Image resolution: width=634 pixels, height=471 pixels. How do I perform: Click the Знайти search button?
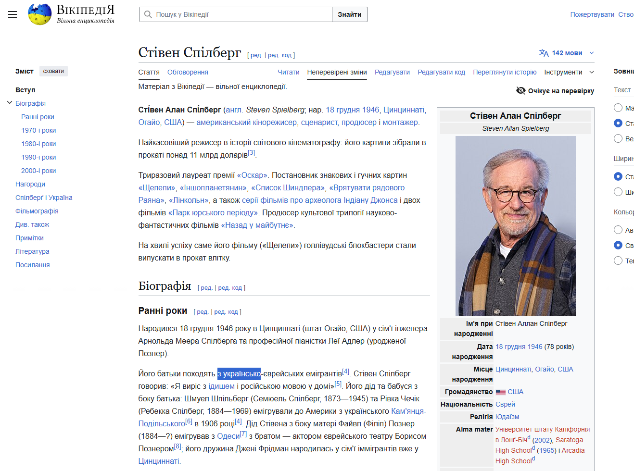tap(350, 14)
